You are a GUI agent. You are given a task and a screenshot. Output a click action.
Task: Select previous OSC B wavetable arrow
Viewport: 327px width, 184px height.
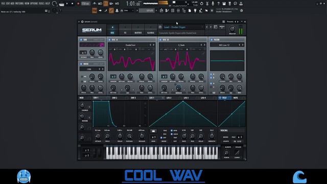[x=201, y=45]
